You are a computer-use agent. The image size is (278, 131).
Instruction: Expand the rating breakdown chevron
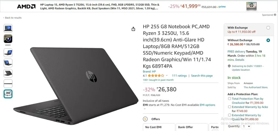pyautogui.click(x=167, y=76)
